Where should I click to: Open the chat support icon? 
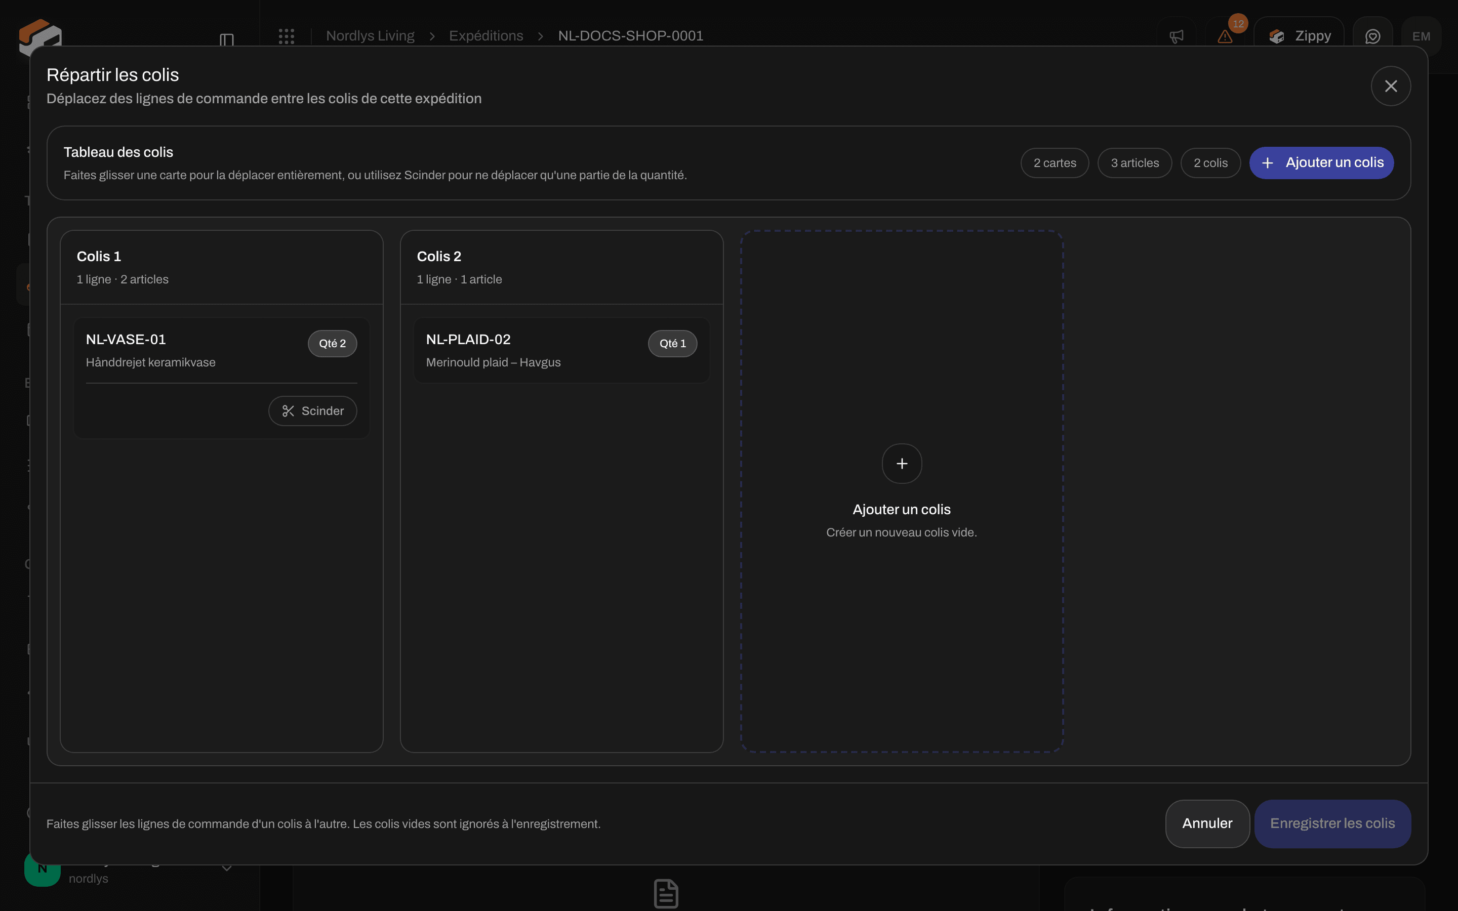tap(1372, 36)
